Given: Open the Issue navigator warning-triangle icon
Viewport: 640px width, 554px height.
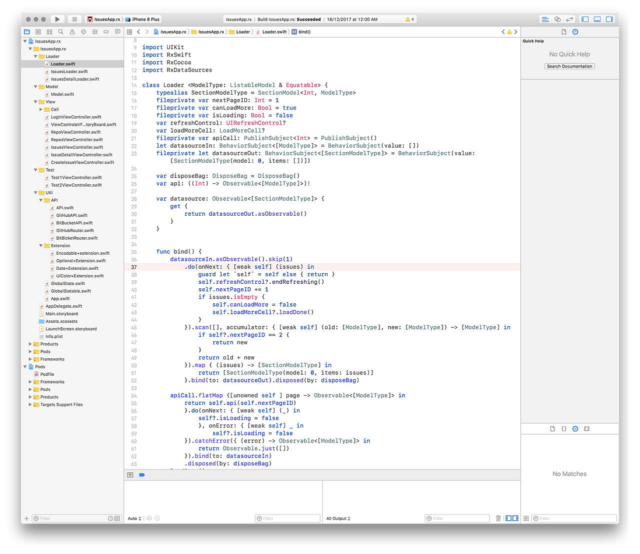Looking at the screenshot, I should coord(72,32).
